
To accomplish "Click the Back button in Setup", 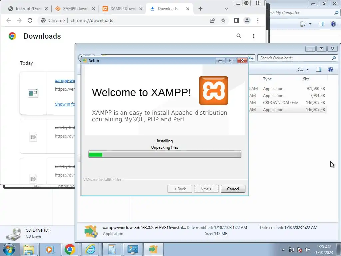I will click(x=179, y=189).
